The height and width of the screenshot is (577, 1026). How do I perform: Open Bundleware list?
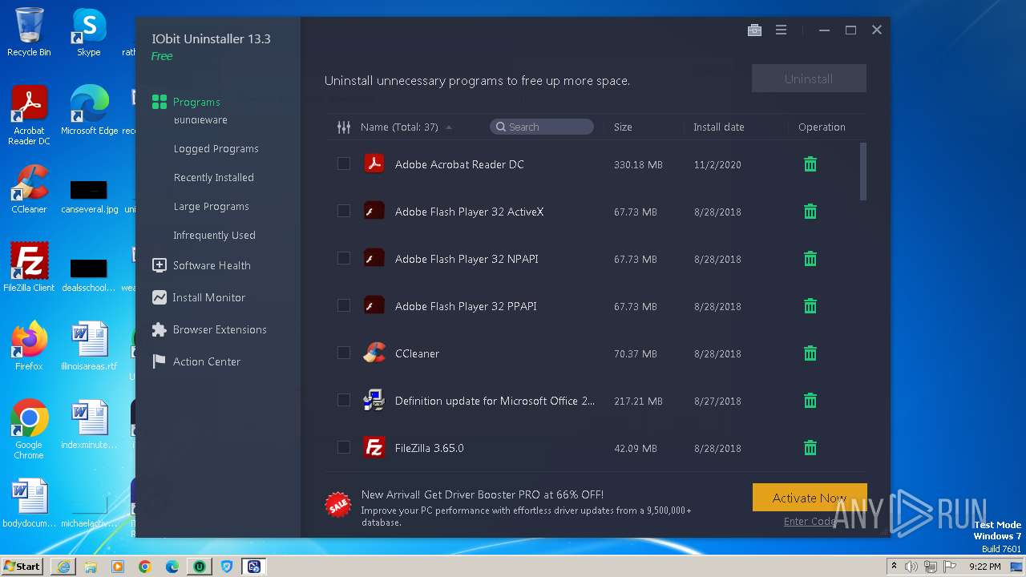200,120
